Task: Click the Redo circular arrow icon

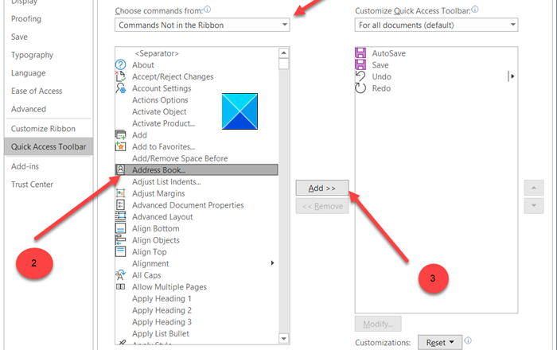Action: (360, 88)
